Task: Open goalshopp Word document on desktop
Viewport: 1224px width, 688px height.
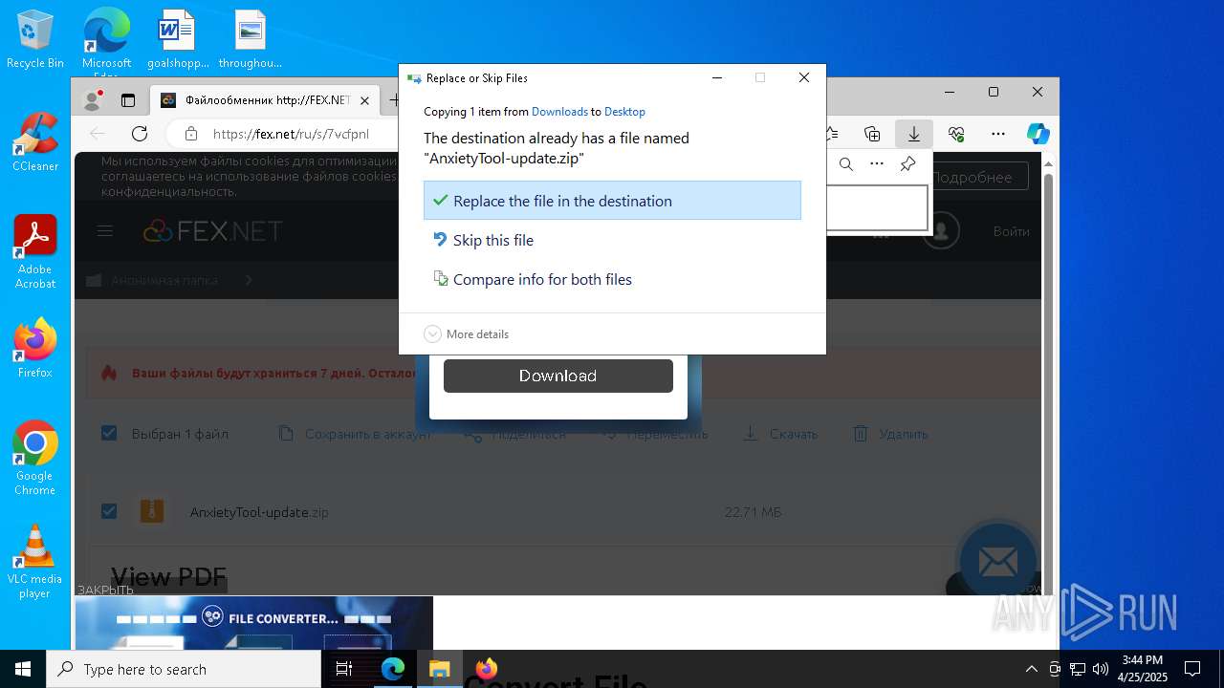Action: pyautogui.click(x=178, y=40)
